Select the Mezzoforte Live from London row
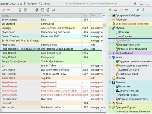152x114 pixels. 52,107
